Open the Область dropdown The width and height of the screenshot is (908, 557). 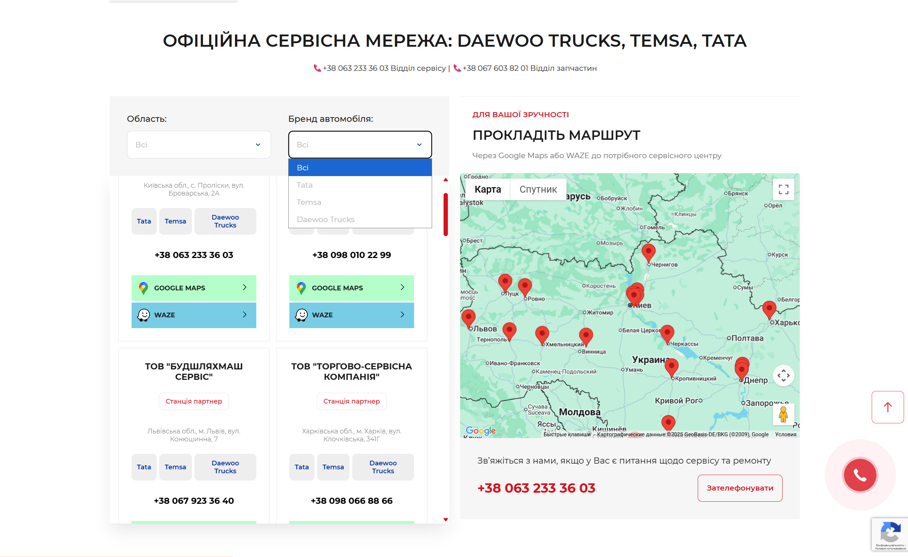199,145
